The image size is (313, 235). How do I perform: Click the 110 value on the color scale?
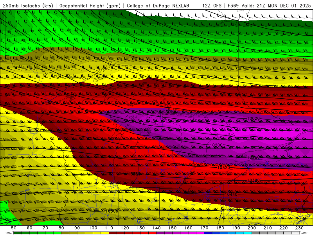click(x=109, y=228)
